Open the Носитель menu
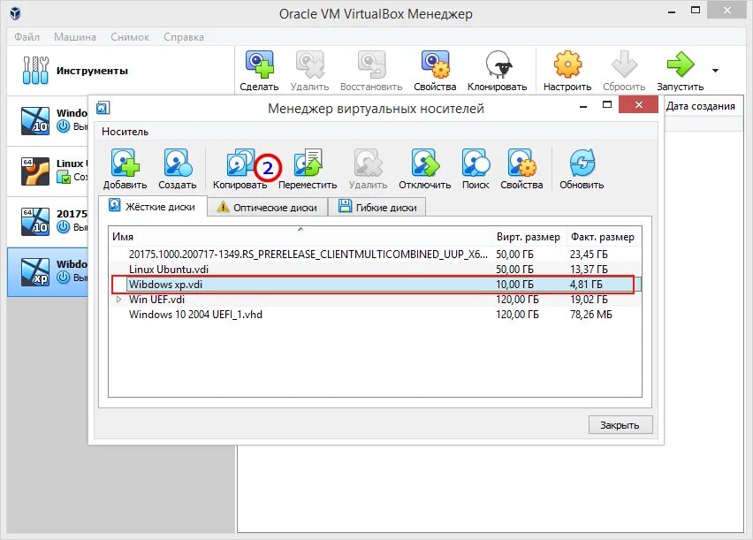Image resolution: width=753 pixels, height=540 pixels. [125, 132]
